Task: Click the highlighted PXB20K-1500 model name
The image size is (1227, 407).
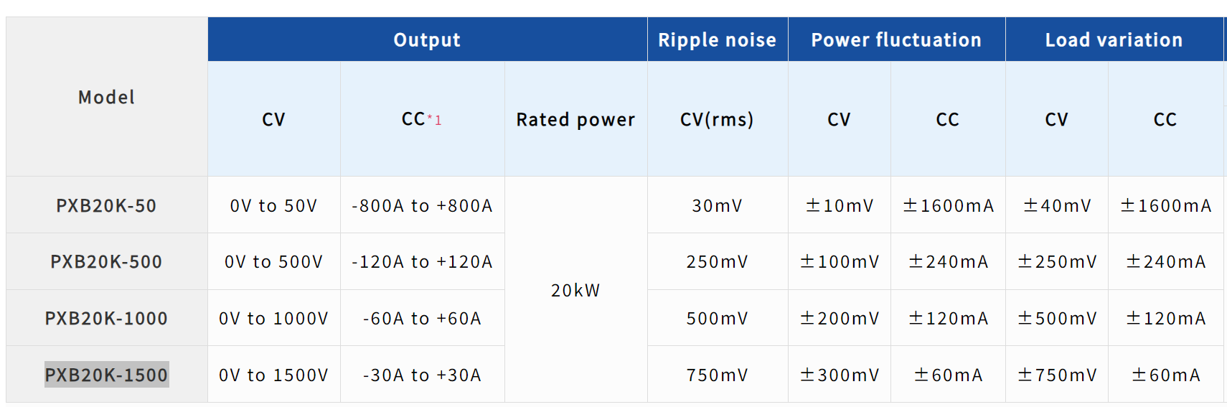Action: (x=106, y=375)
